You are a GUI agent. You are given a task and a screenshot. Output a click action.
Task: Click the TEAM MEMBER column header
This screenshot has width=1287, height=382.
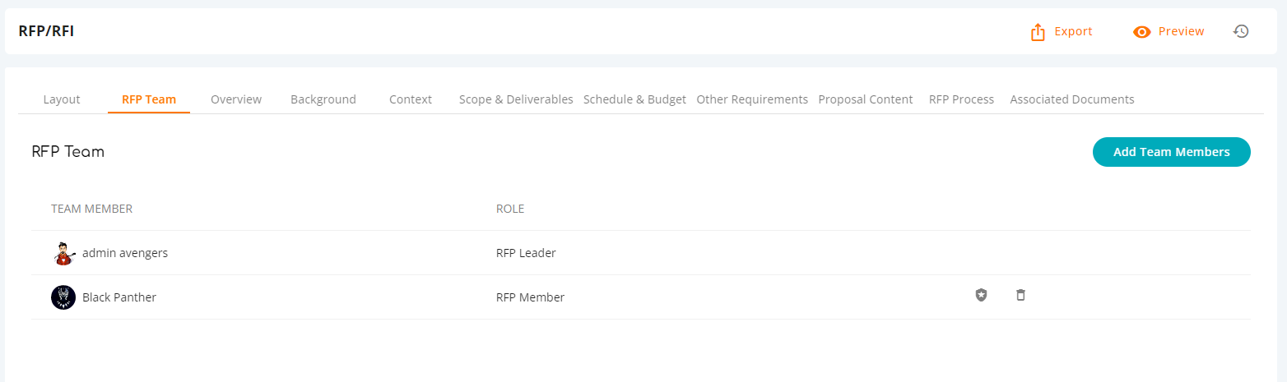pos(92,209)
